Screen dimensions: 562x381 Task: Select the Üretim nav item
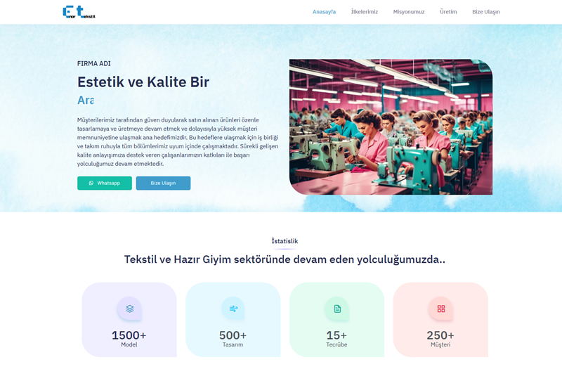coord(448,12)
